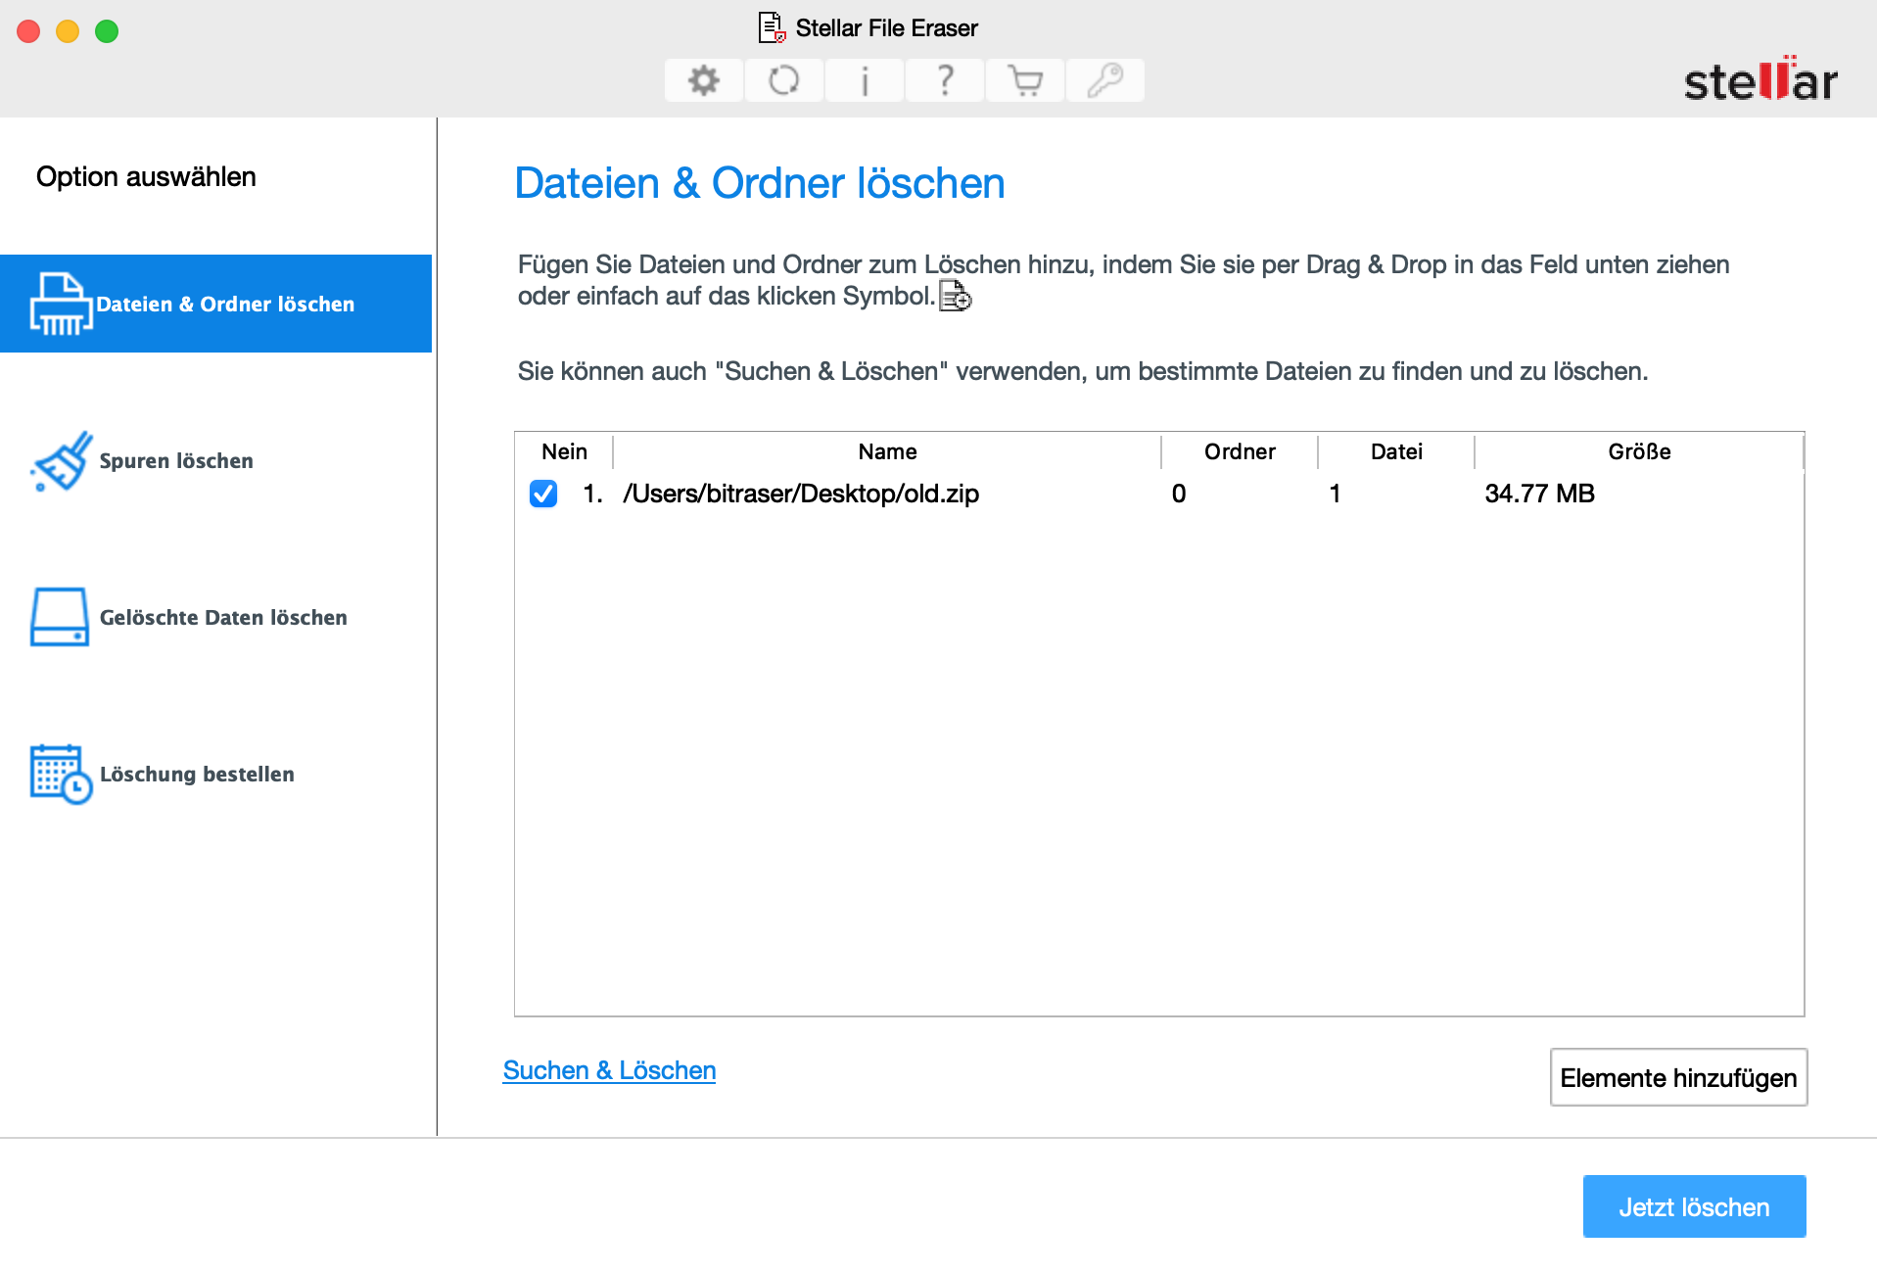The height and width of the screenshot is (1273, 1877).
Task: Click the row number 1. cell
Action: pos(592,494)
